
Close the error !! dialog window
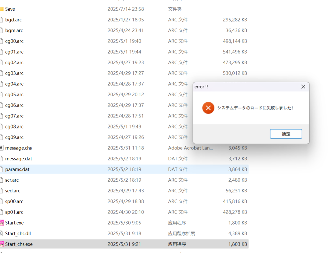(303, 87)
